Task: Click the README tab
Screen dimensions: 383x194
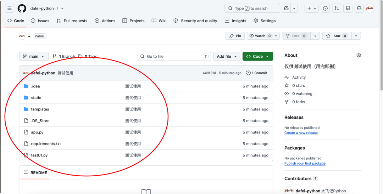Action: tap(35, 172)
